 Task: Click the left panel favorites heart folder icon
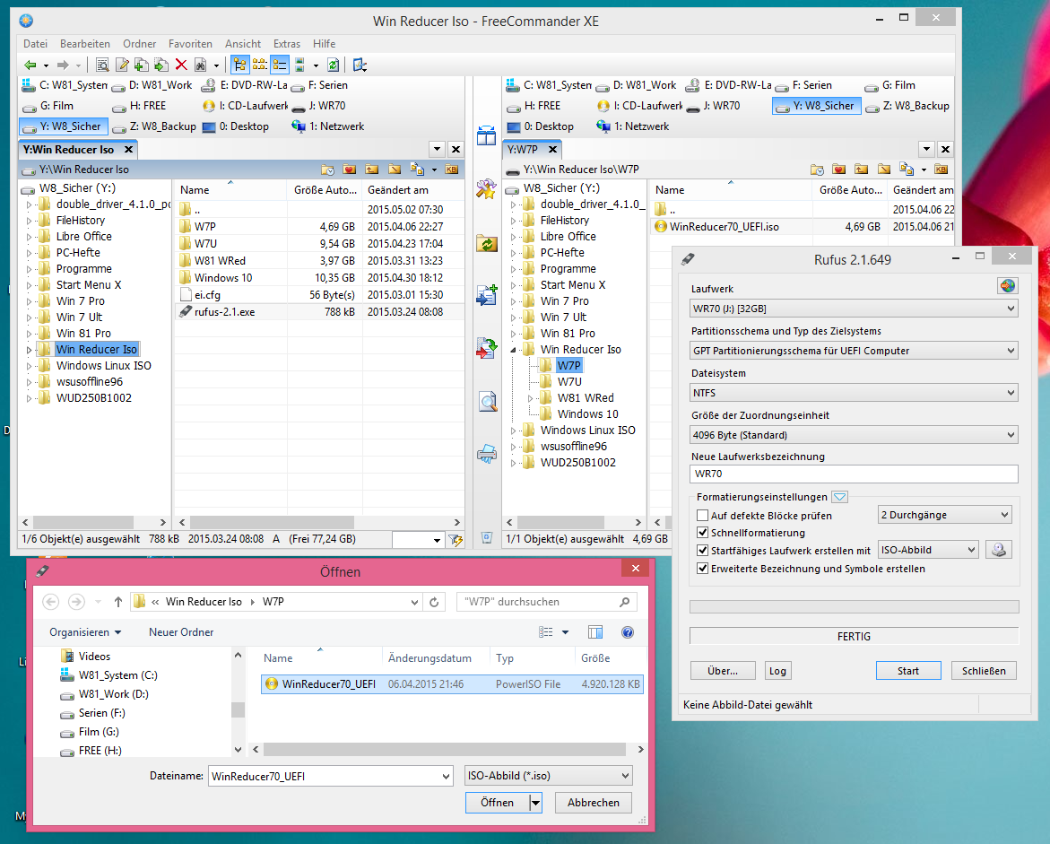tap(349, 170)
